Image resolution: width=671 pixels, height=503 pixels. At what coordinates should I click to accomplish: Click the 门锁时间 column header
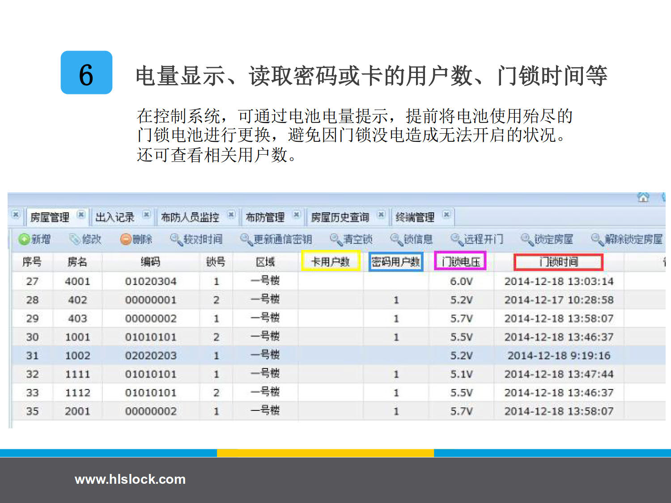(x=559, y=262)
